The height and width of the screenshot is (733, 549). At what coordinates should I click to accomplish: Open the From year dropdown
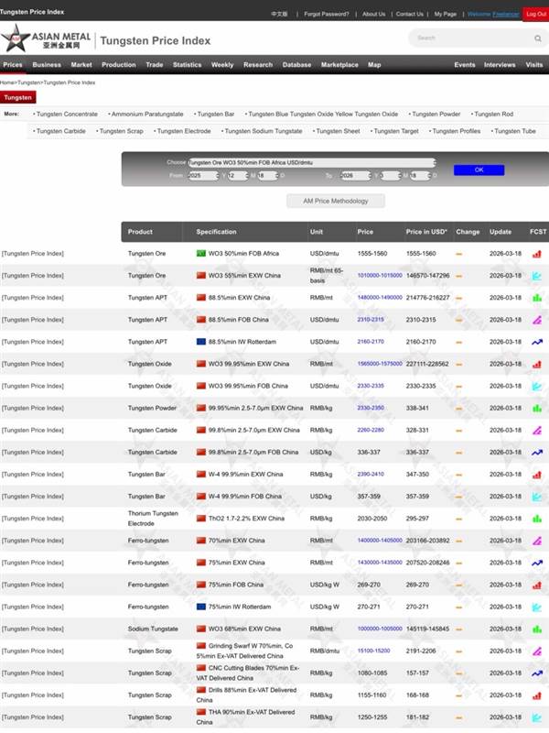[205, 175]
